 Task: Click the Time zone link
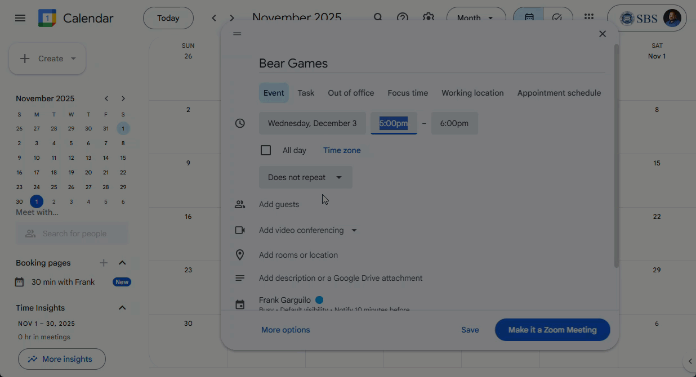342,150
